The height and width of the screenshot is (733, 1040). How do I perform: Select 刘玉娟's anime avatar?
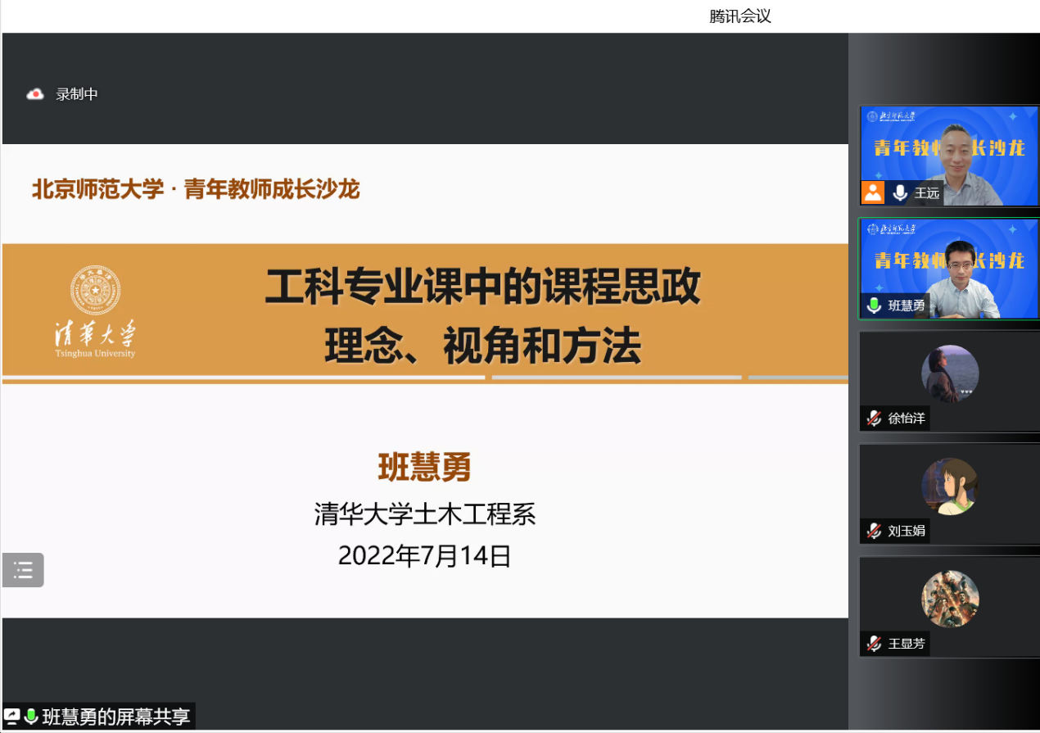(x=950, y=486)
